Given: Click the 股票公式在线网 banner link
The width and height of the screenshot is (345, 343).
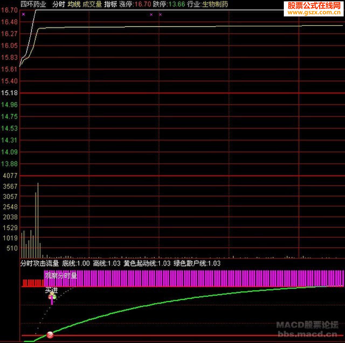Looking at the screenshot, I should [x=314, y=9].
